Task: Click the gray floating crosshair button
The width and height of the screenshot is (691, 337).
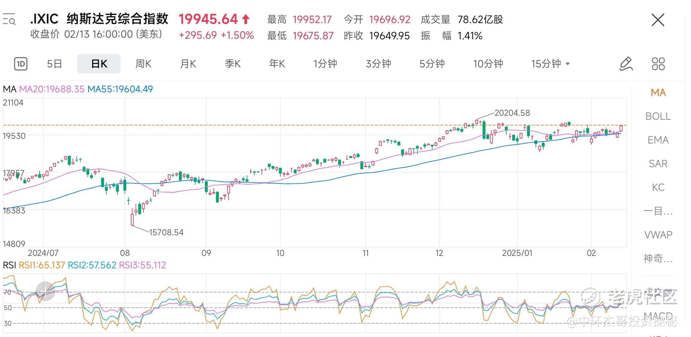Action: click(45, 291)
